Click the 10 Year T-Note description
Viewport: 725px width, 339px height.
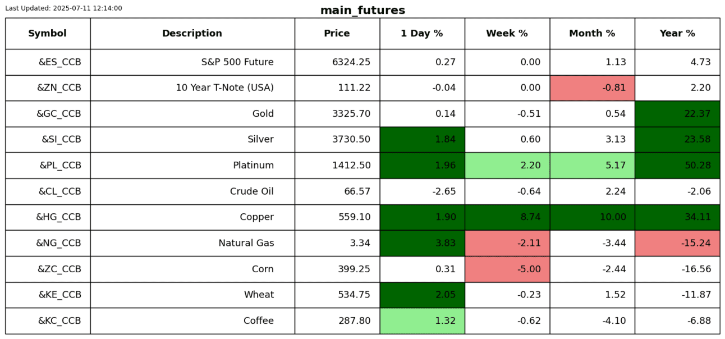coord(224,88)
